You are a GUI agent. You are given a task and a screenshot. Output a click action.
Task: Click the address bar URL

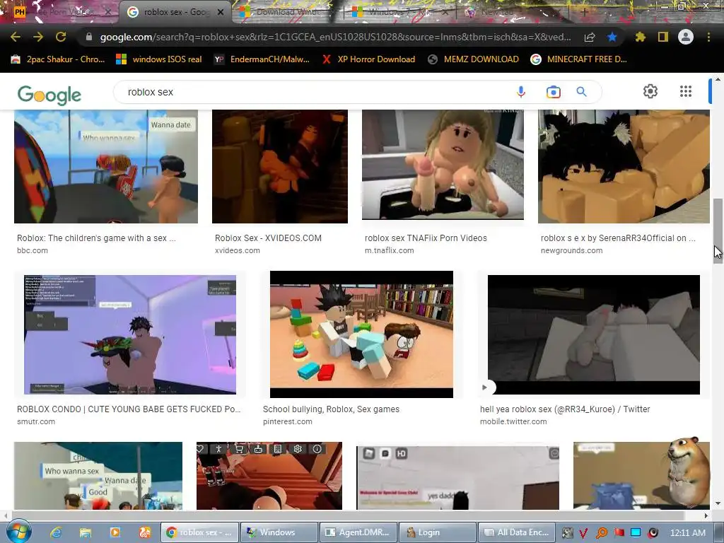335,37
